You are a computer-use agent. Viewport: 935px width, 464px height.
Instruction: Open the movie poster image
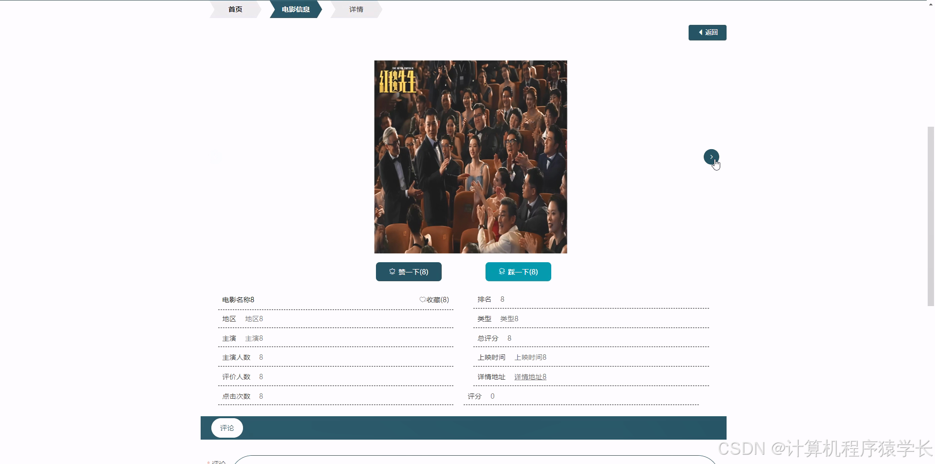[470, 157]
